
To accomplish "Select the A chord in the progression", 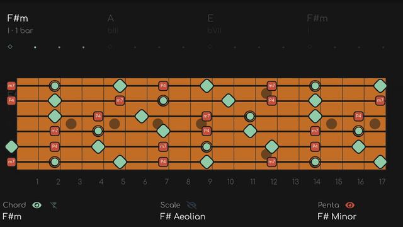I will (111, 18).
